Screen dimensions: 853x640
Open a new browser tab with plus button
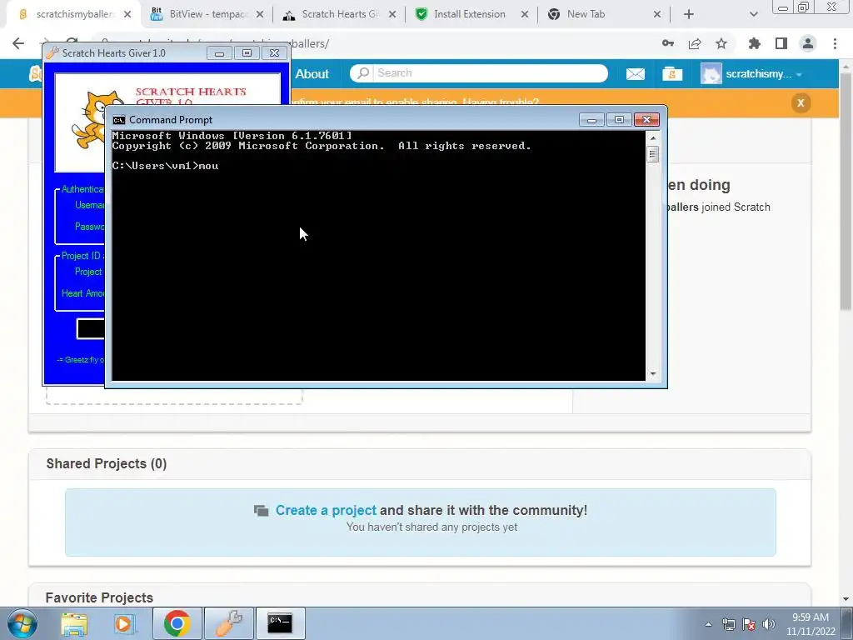689,15
